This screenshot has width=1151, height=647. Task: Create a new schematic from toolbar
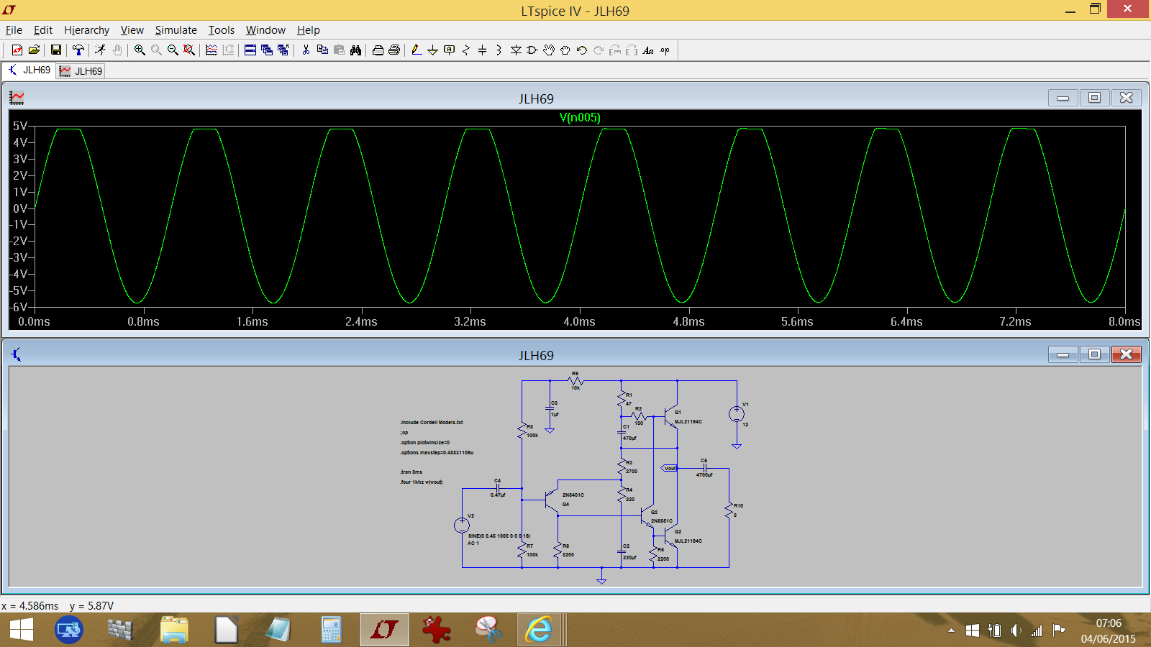(x=17, y=50)
